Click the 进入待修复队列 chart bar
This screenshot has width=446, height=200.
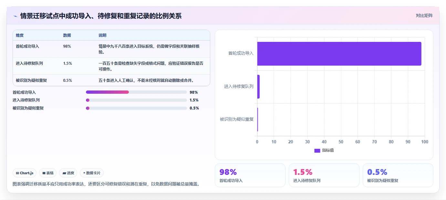(x=258, y=87)
